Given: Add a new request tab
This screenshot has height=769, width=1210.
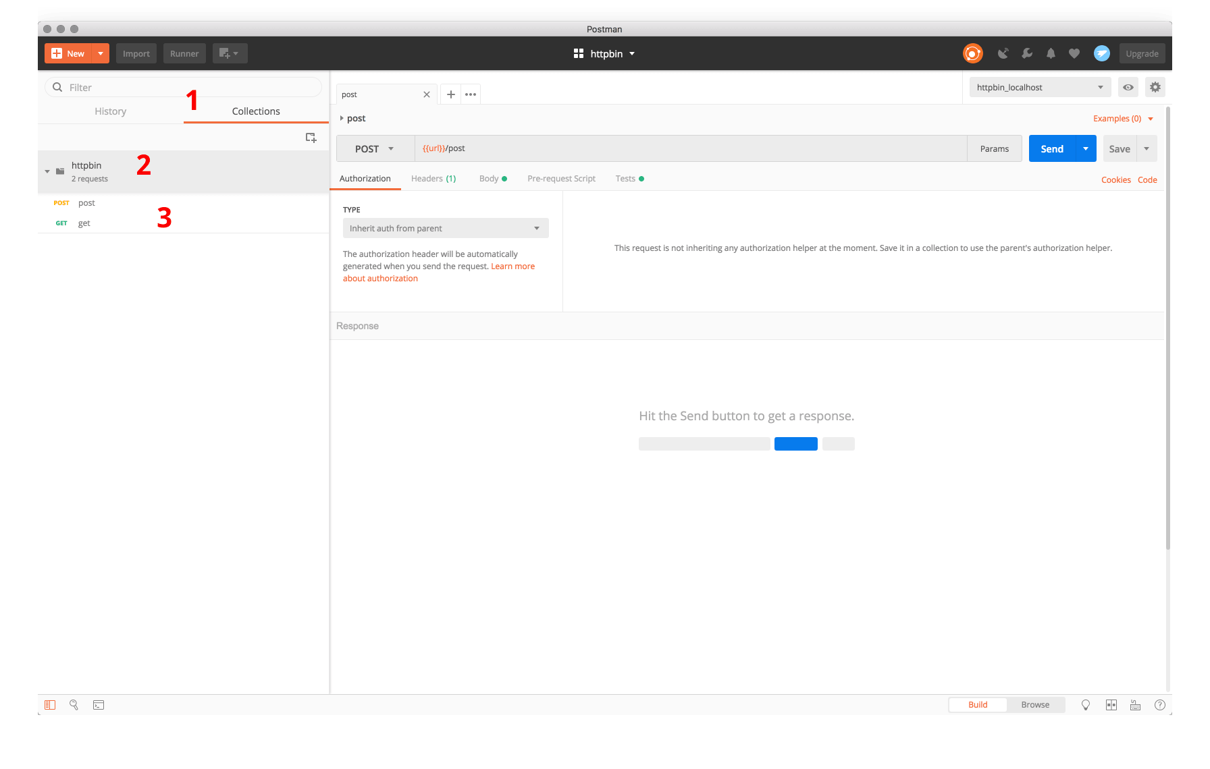Looking at the screenshot, I should click(451, 94).
